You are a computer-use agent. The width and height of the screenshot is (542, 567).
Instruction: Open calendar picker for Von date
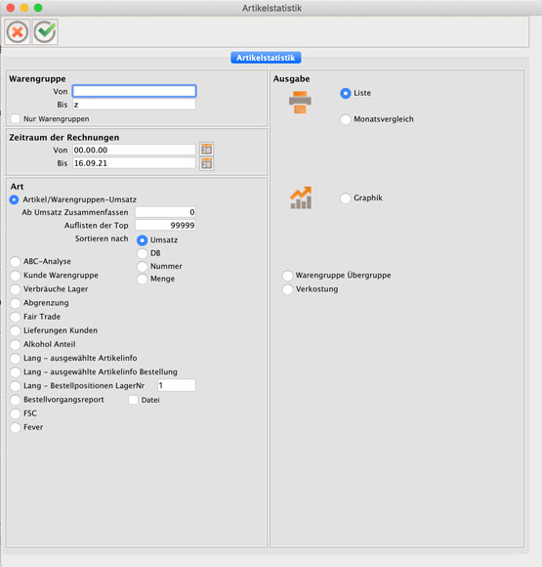coord(206,149)
